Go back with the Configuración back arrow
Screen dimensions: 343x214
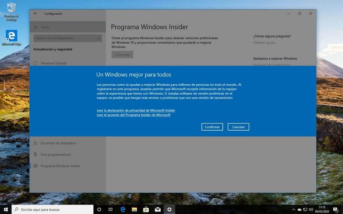36,14
